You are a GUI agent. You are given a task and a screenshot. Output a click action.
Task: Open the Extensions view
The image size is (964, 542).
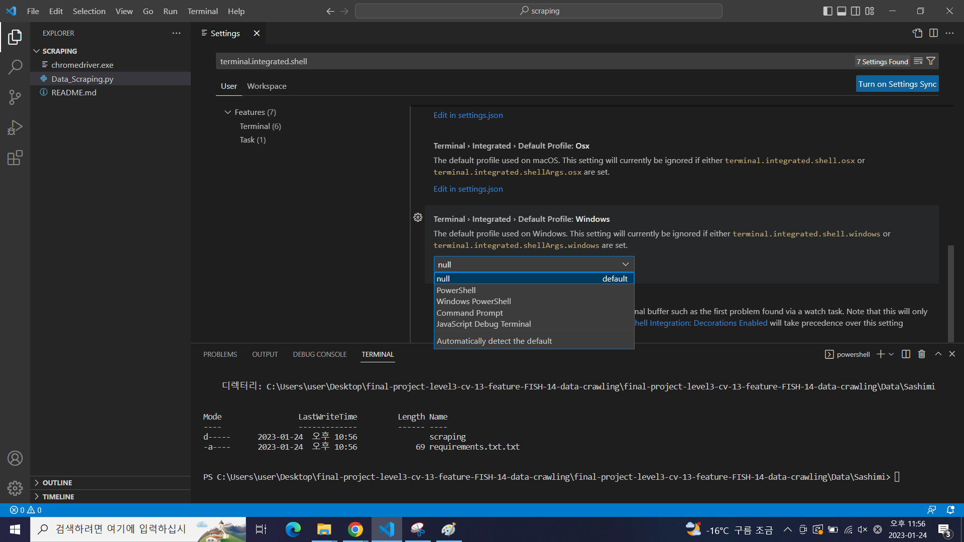click(x=15, y=158)
